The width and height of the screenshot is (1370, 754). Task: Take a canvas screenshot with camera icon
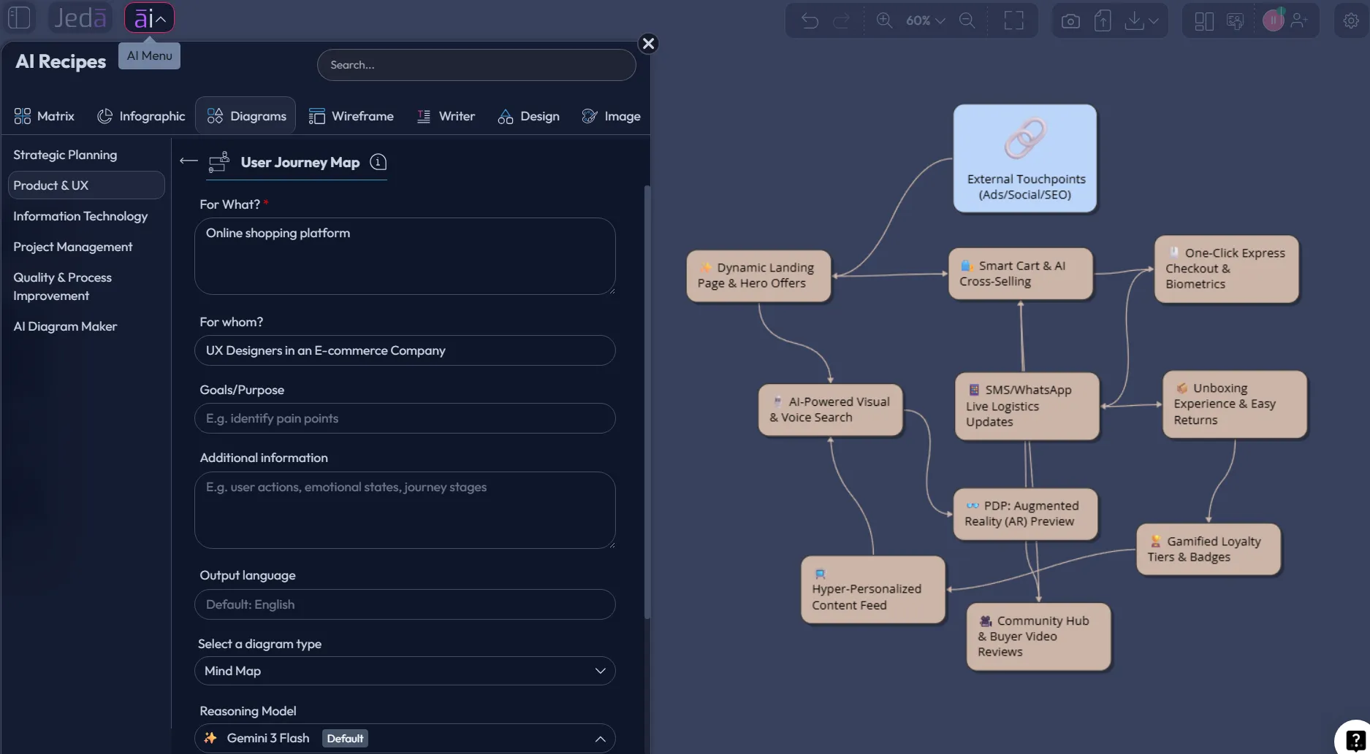tap(1070, 21)
